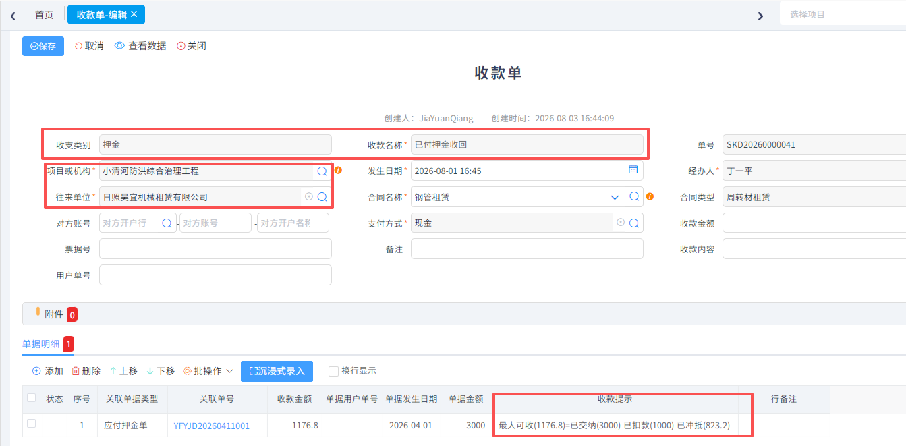Open link YFYJD20260411001
Image resolution: width=906 pixels, height=446 pixels.
(212, 426)
